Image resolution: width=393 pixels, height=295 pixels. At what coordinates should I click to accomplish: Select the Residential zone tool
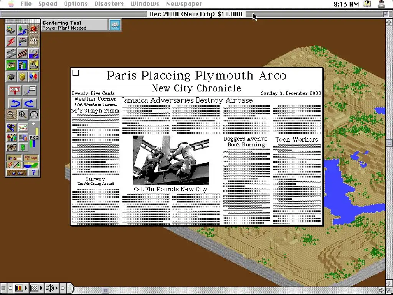11,65
